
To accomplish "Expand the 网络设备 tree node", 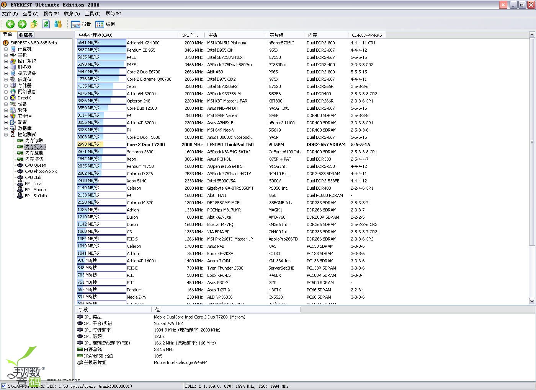I will (6, 92).
